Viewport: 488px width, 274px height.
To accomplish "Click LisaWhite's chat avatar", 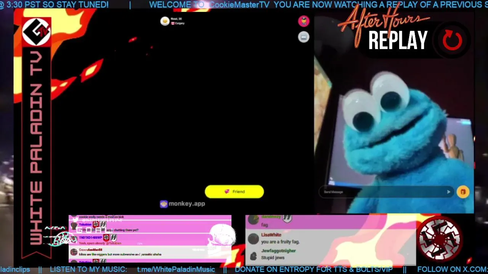I will tap(253, 239).
